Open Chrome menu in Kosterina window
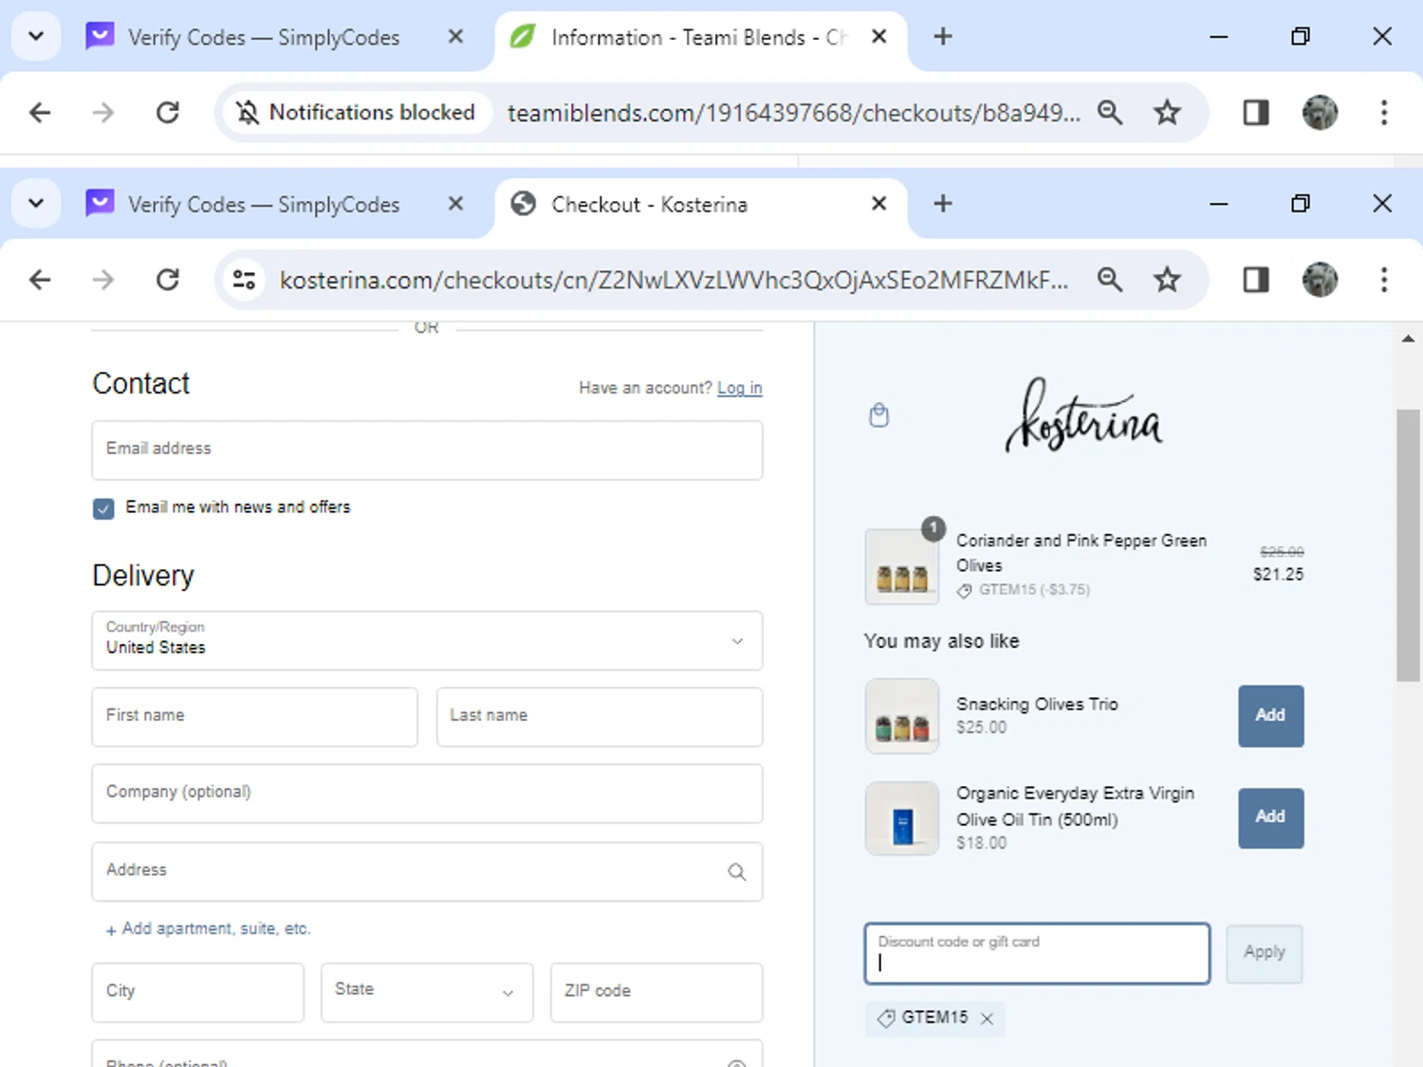The width and height of the screenshot is (1423, 1067). click(x=1384, y=280)
